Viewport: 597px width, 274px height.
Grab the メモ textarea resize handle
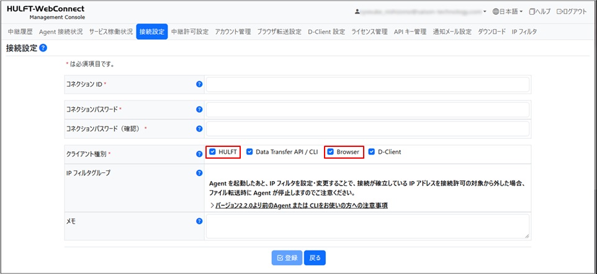click(527, 236)
